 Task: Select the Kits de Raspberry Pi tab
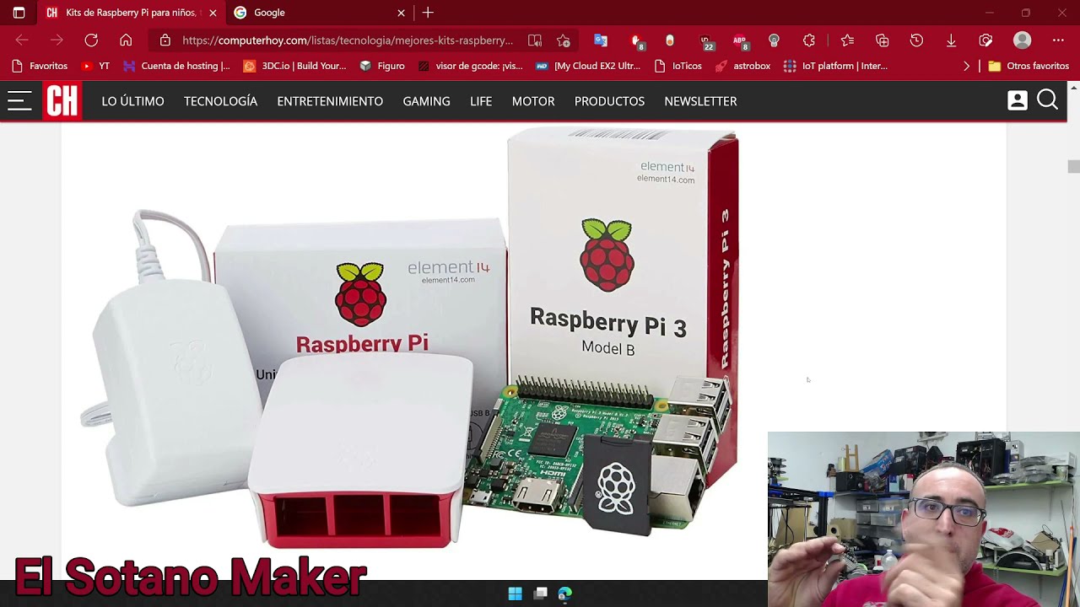pyautogui.click(x=131, y=13)
